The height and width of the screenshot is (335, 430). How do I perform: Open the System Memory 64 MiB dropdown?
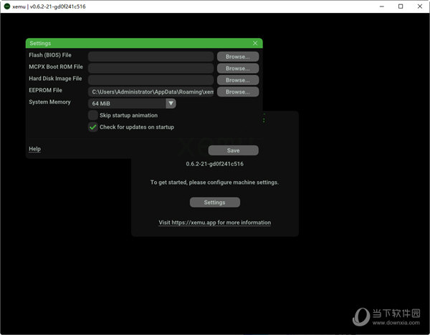click(x=132, y=104)
